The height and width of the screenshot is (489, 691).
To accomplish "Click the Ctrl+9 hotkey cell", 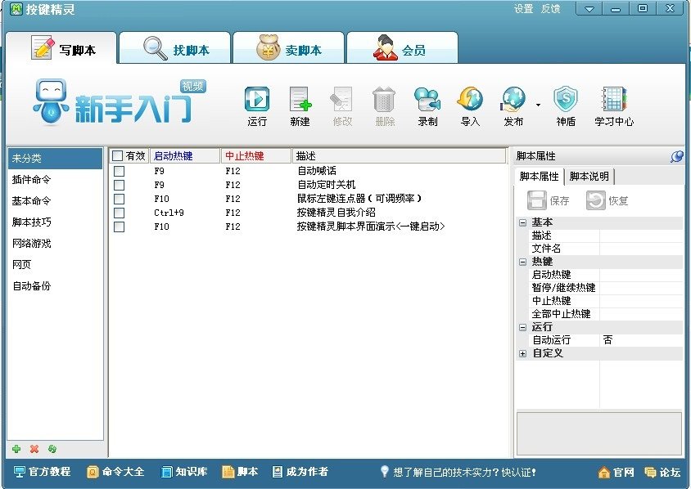I will point(169,213).
